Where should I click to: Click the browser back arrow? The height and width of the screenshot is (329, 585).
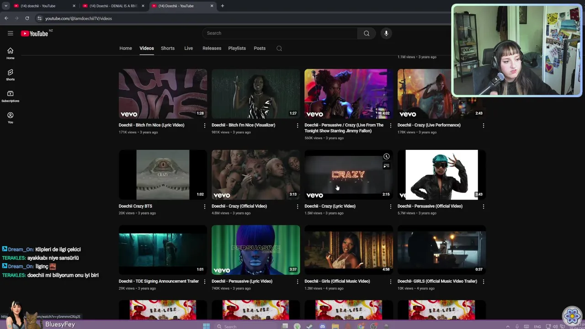coord(6,18)
